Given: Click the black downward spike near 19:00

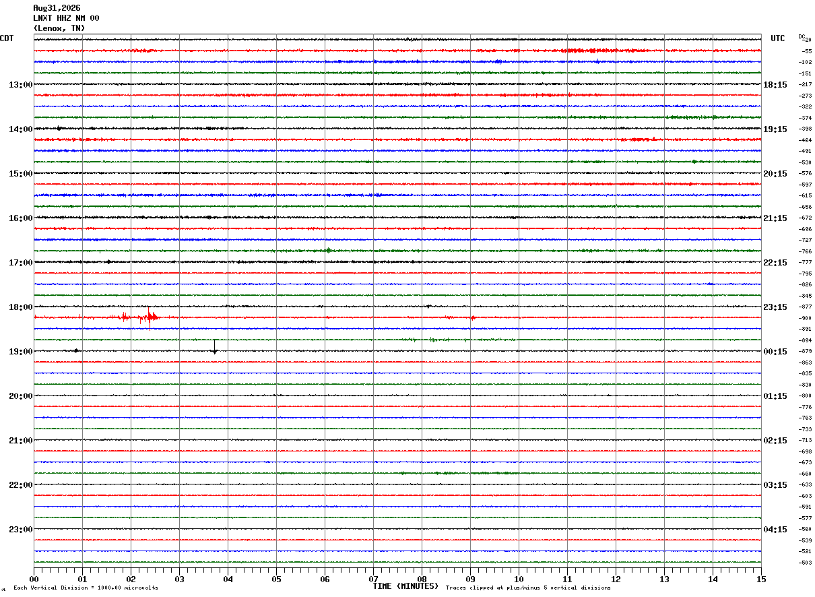Looking at the screenshot, I should (x=215, y=347).
